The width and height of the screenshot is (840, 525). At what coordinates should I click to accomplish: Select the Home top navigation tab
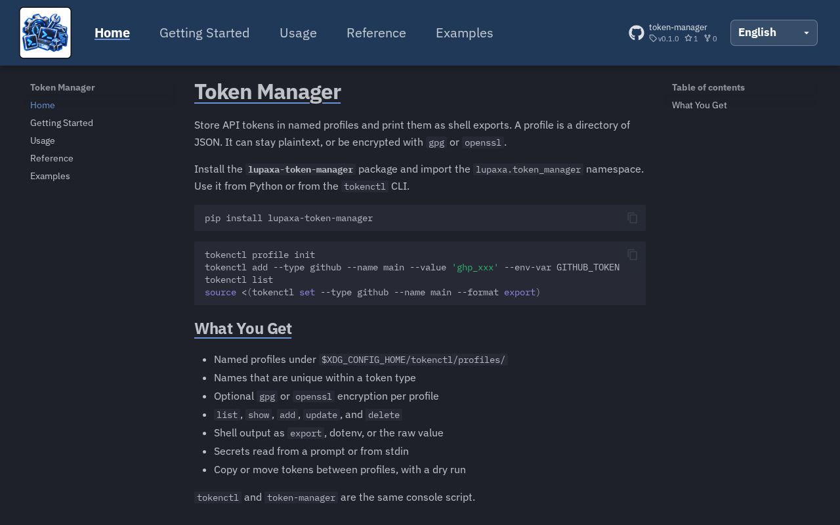pyautogui.click(x=112, y=33)
